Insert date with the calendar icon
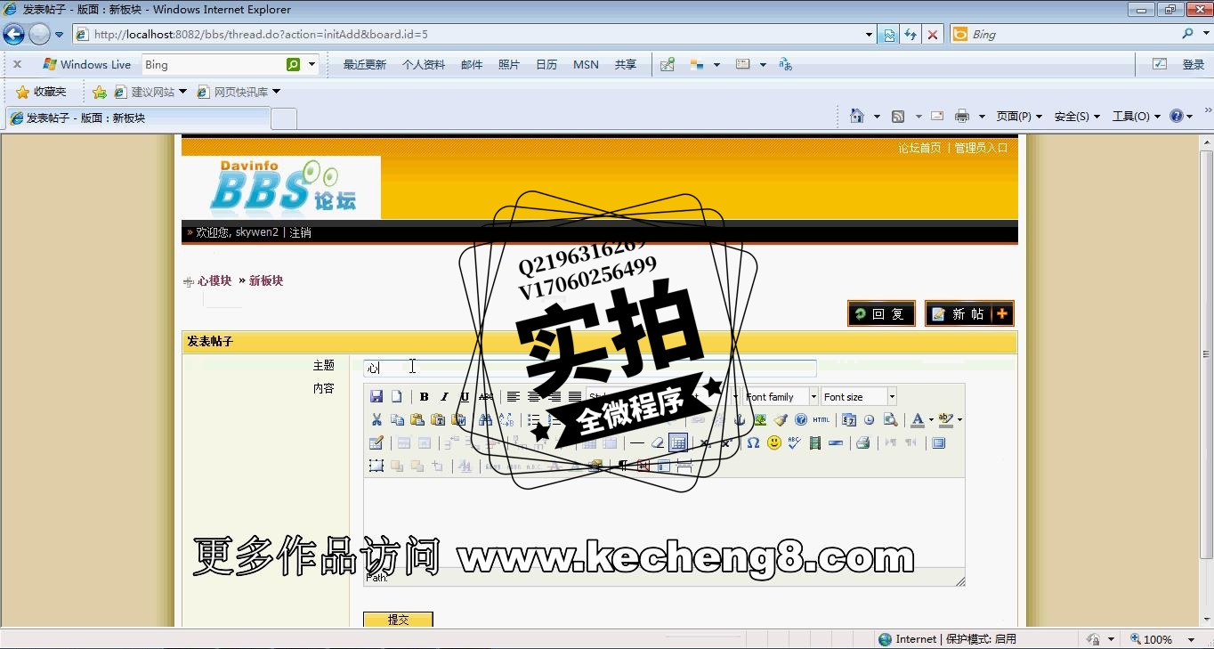Image resolution: width=1214 pixels, height=649 pixels. (849, 420)
